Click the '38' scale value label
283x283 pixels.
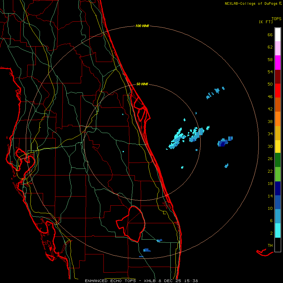[270, 121]
